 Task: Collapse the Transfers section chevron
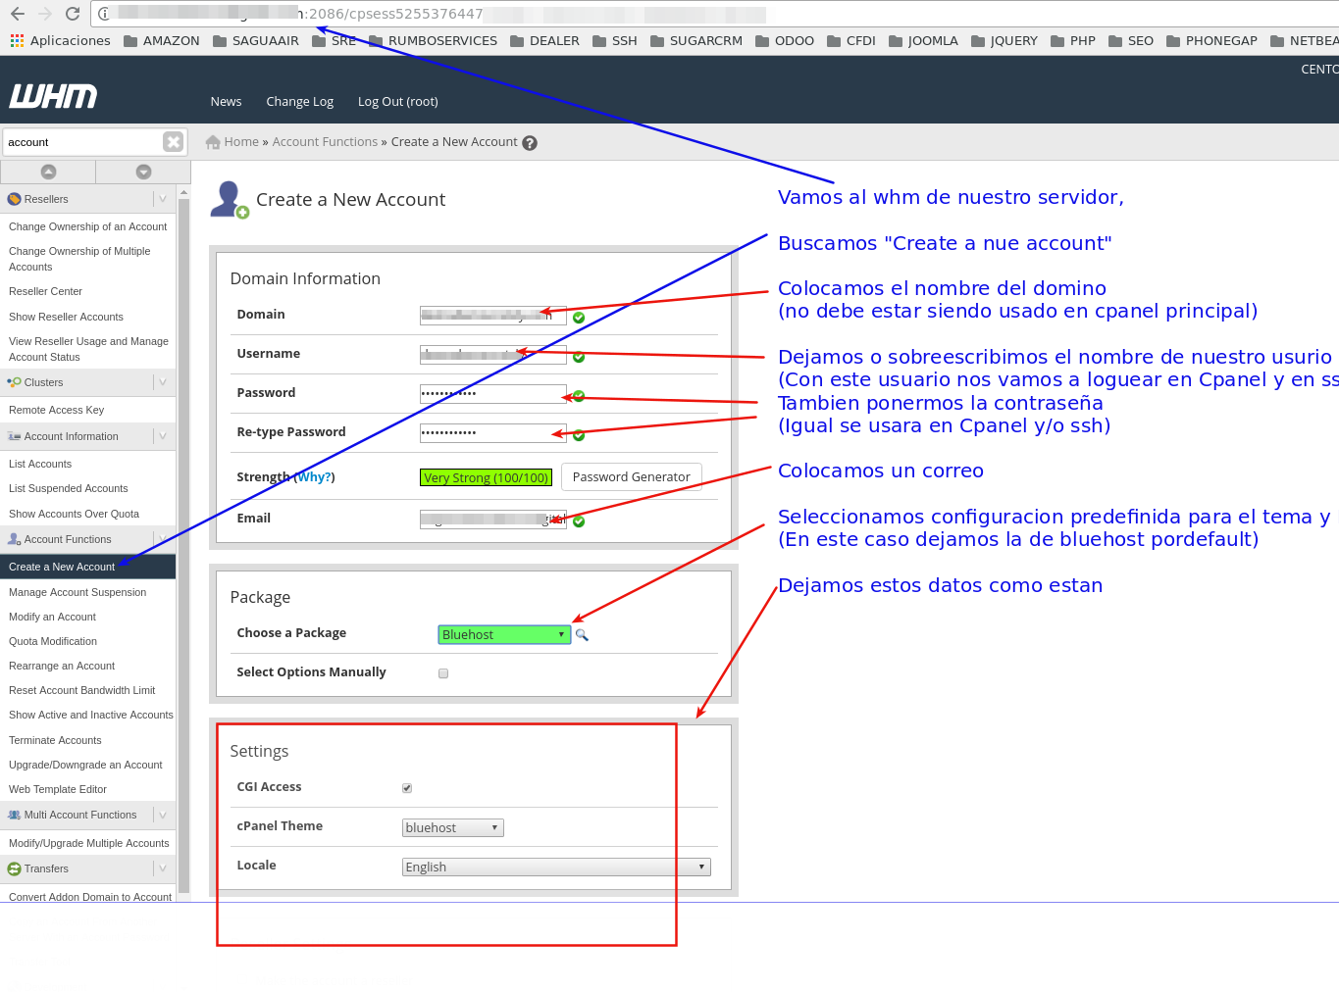163,868
